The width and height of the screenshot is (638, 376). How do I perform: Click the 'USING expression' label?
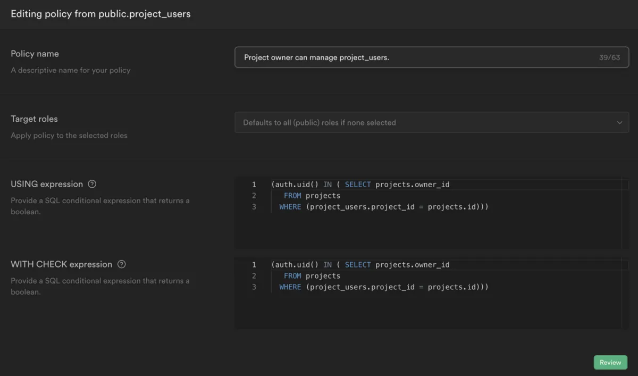47,184
